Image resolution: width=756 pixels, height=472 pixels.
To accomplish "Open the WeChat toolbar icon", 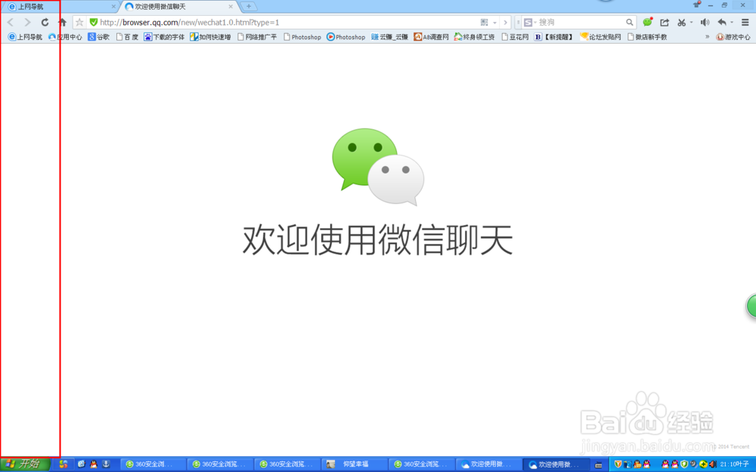I will click(648, 22).
